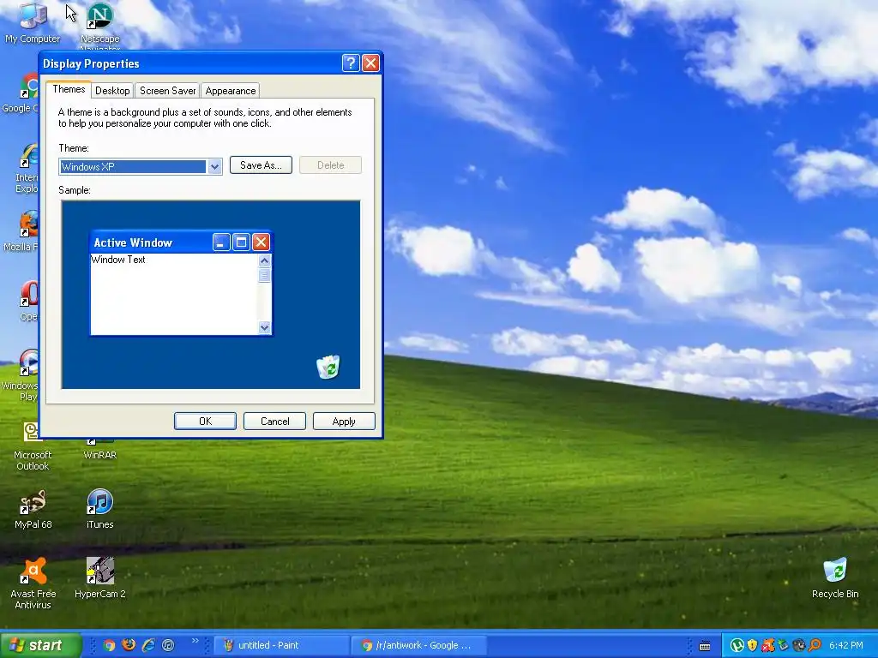Viewport: 878px width, 658px height.
Task: Switch to the untitled - Paint taskbar button
Action: (x=282, y=645)
